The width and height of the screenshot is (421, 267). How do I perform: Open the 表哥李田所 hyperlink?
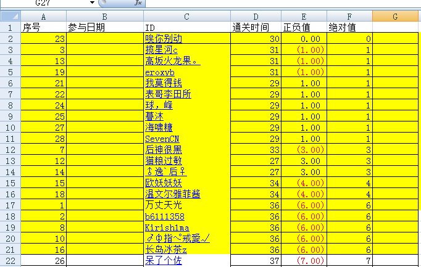pyautogui.click(x=168, y=94)
